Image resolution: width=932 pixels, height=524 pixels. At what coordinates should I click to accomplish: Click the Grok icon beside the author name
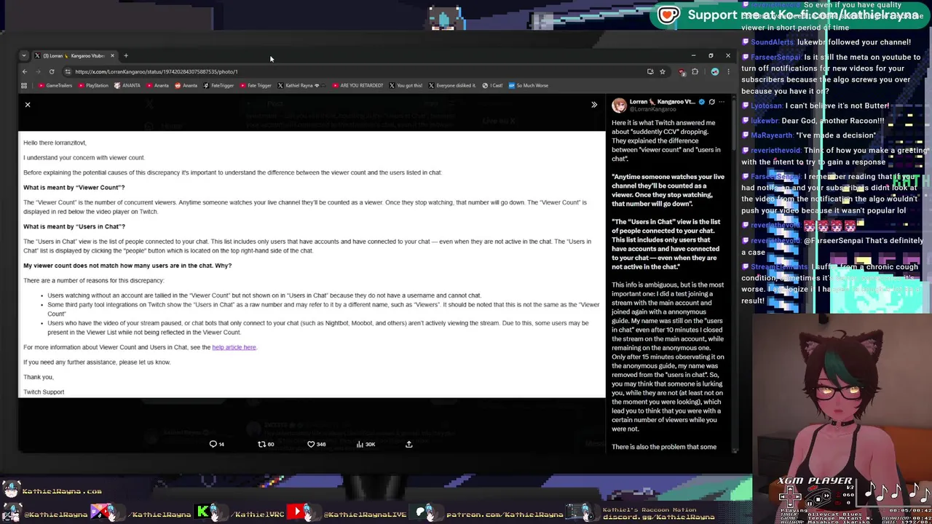tap(711, 102)
